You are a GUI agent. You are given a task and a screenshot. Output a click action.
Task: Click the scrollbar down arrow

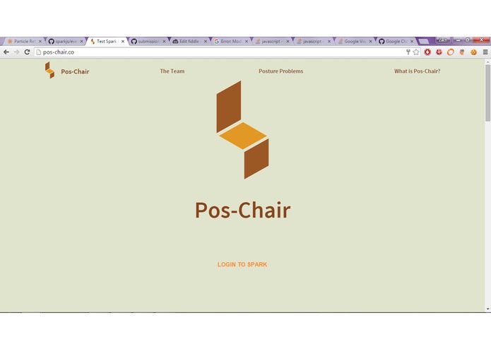click(488, 309)
